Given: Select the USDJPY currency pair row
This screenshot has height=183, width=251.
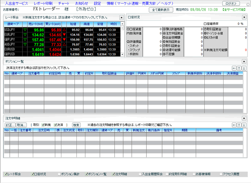Looking at the screenshot, I should (x=62, y=30).
